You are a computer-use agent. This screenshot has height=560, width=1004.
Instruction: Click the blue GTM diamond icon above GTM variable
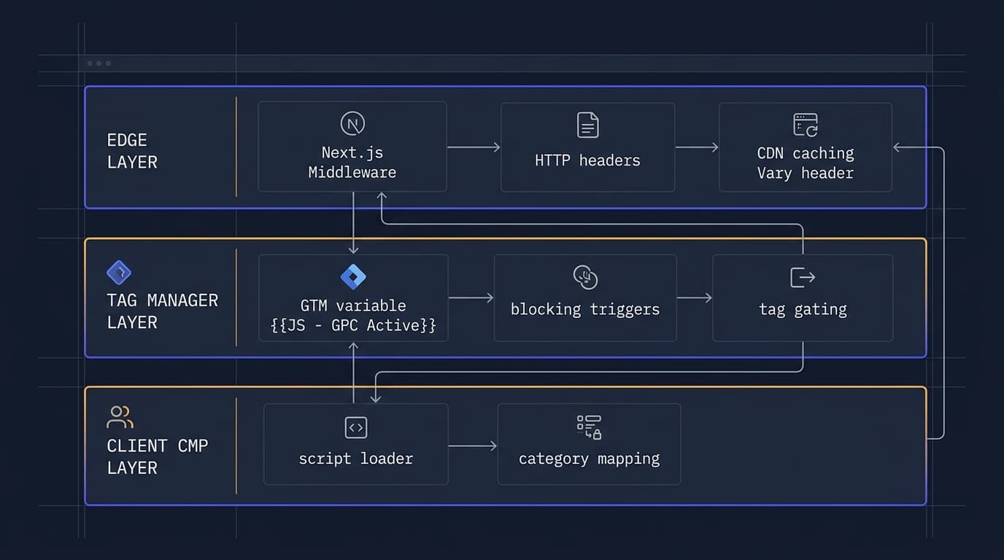tap(353, 276)
